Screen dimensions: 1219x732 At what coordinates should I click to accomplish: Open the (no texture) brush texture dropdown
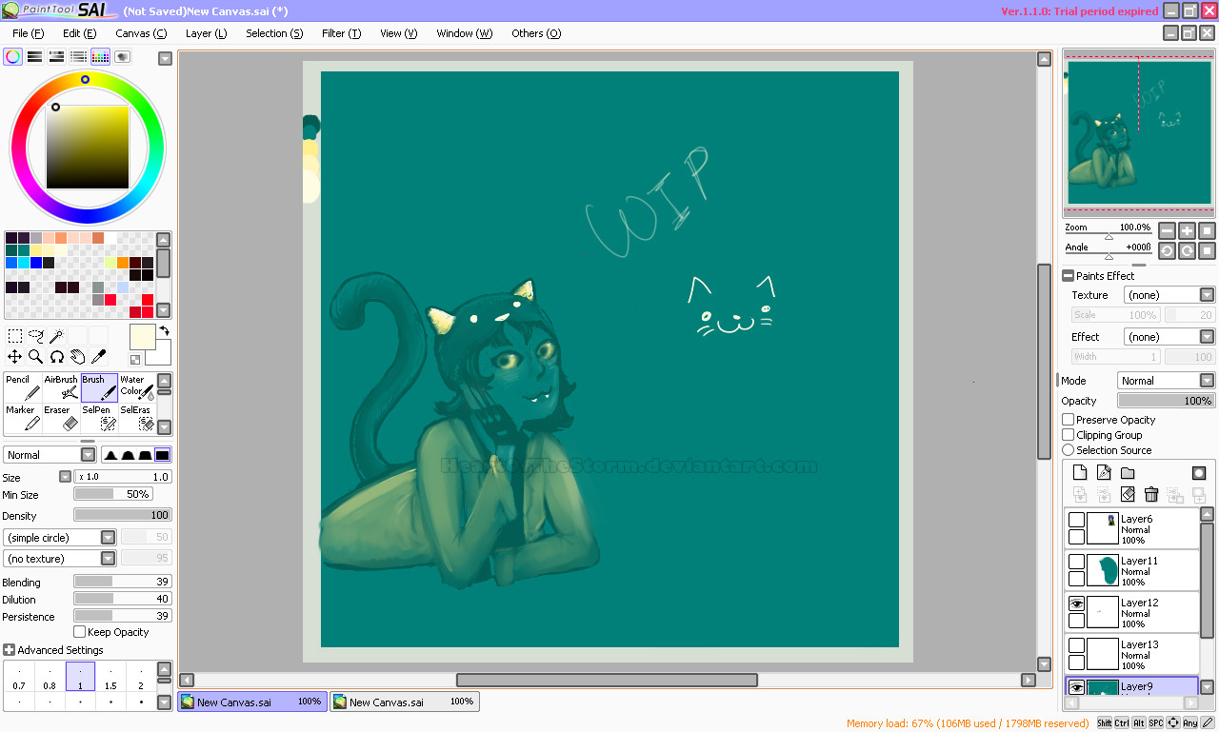point(60,559)
